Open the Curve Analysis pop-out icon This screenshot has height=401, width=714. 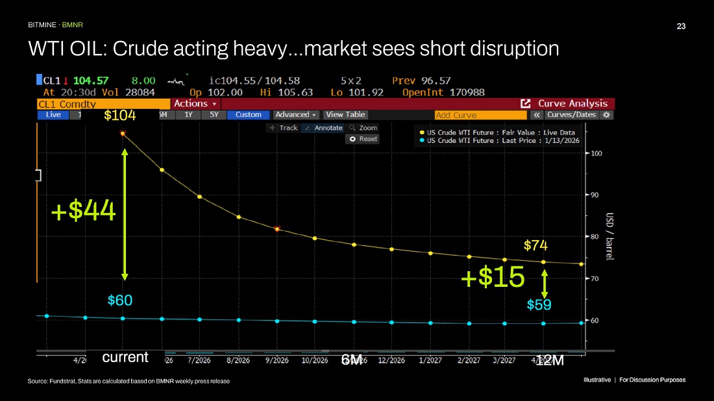point(526,104)
